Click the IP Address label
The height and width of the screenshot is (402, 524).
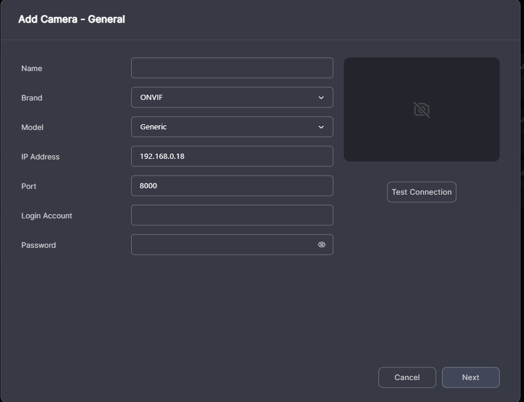[x=40, y=157]
